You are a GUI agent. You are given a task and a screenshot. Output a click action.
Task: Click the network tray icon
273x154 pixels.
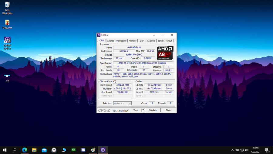(242, 150)
